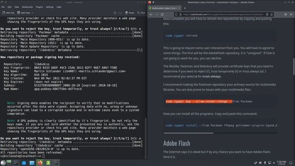Click 'New repository or package signing key received' line
Viewport: 295px width, 166px height.
tap(40, 57)
